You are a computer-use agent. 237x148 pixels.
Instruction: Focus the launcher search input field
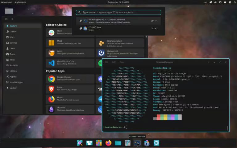[x=118, y=12]
